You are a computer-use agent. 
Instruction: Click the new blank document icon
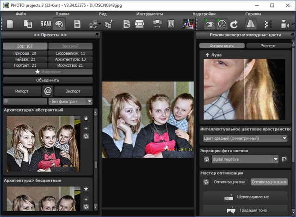point(10,24)
